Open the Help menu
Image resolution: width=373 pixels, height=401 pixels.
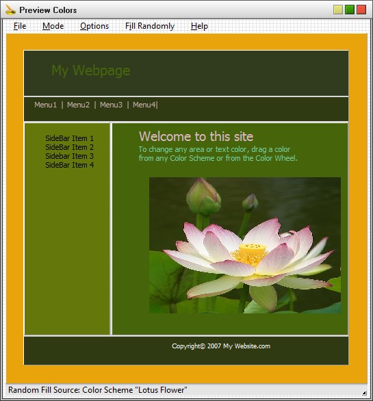click(x=199, y=26)
